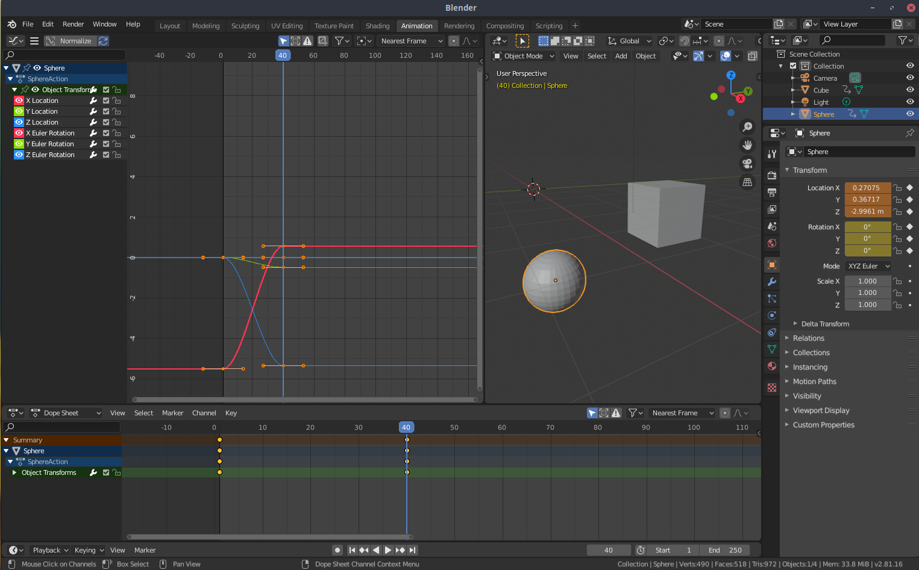Switch to the Shading workspace tab
This screenshot has height=570, width=919.
[x=377, y=25]
